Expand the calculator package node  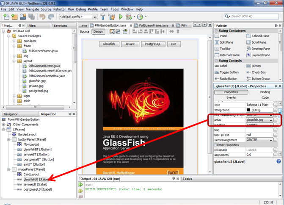click(14, 41)
